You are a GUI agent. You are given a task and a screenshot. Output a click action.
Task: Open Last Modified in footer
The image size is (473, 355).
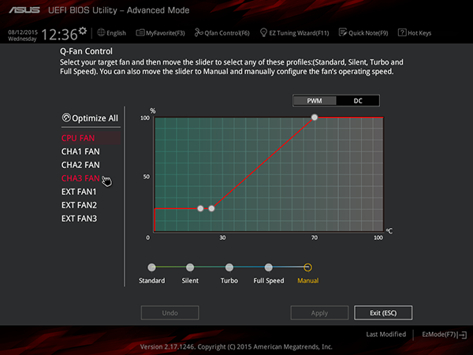pyautogui.click(x=386, y=334)
